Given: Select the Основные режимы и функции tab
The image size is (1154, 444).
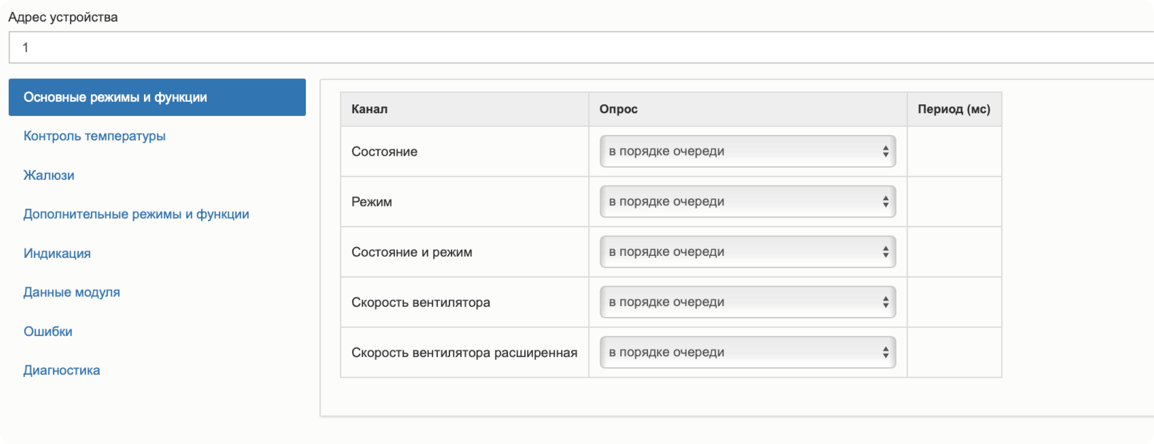Looking at the screenshot, I should pos(157,97).
